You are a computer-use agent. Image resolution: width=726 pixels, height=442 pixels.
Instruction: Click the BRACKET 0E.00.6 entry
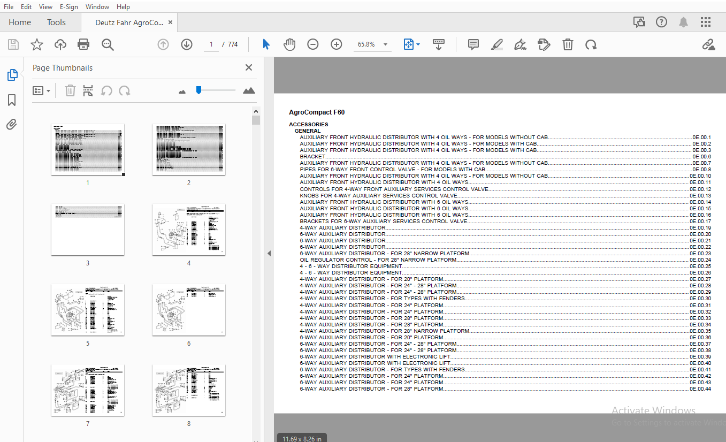click(506, 157)
